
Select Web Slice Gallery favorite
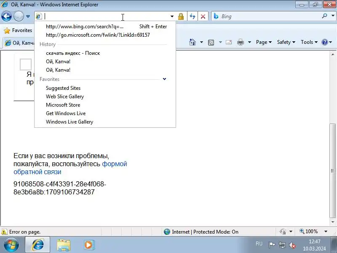[105, 97]
